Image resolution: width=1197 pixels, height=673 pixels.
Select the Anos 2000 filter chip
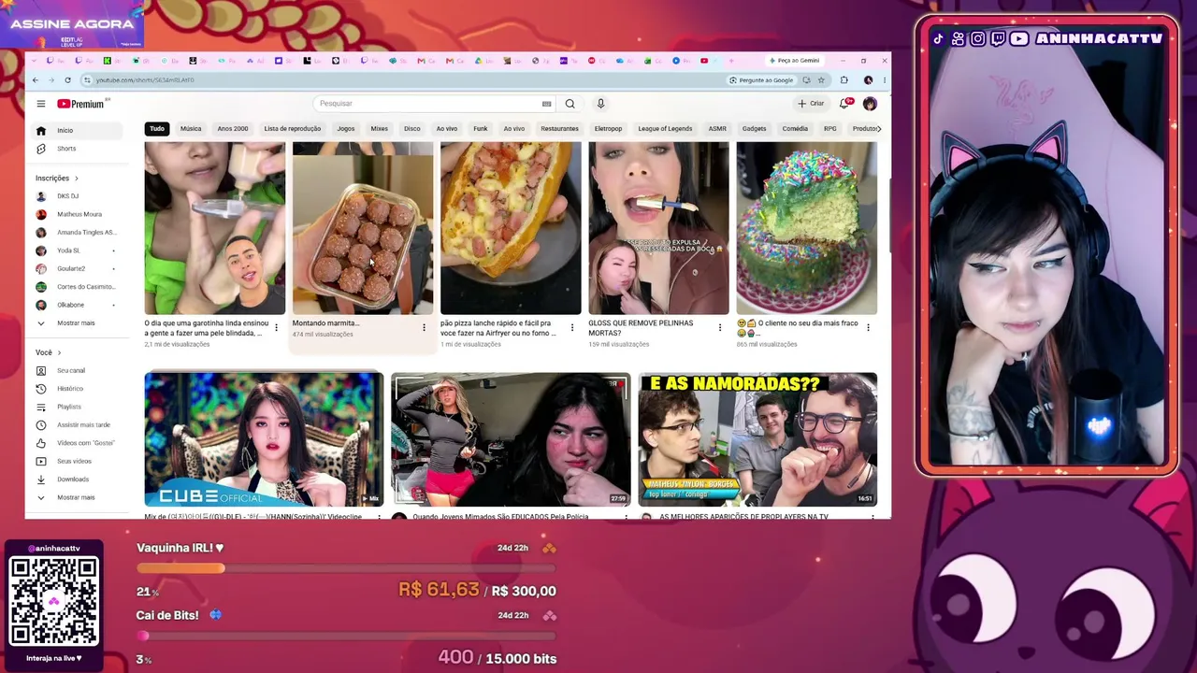[233, 129]
